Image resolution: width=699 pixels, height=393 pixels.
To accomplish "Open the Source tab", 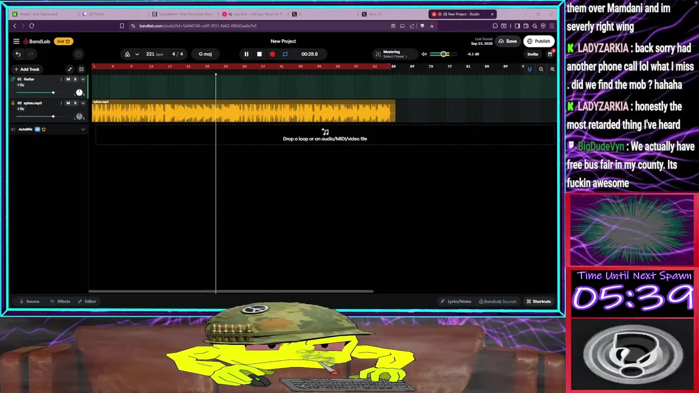I will pyautogui.click(x=29, y=301).
